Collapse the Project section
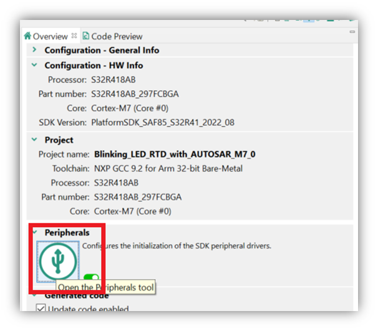378x331 pixels. (x=34, y=139)
